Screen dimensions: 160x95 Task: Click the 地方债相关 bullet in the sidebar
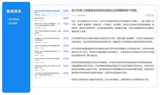pos(14,19)
